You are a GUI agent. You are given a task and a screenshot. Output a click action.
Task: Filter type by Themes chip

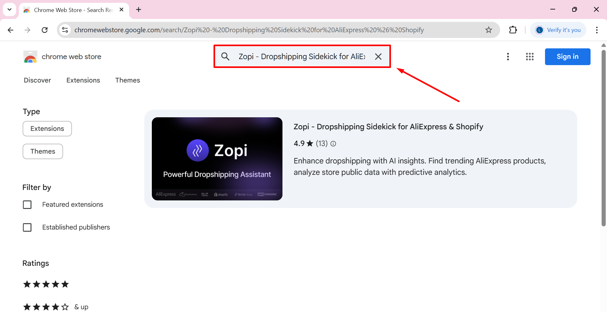pyautogui.click(x=43, y=151)
